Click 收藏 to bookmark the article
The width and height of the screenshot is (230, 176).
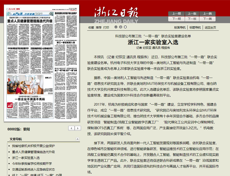[91, 27]
